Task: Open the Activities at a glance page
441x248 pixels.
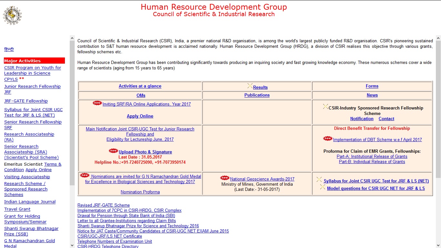Action: tap(140, 86)
